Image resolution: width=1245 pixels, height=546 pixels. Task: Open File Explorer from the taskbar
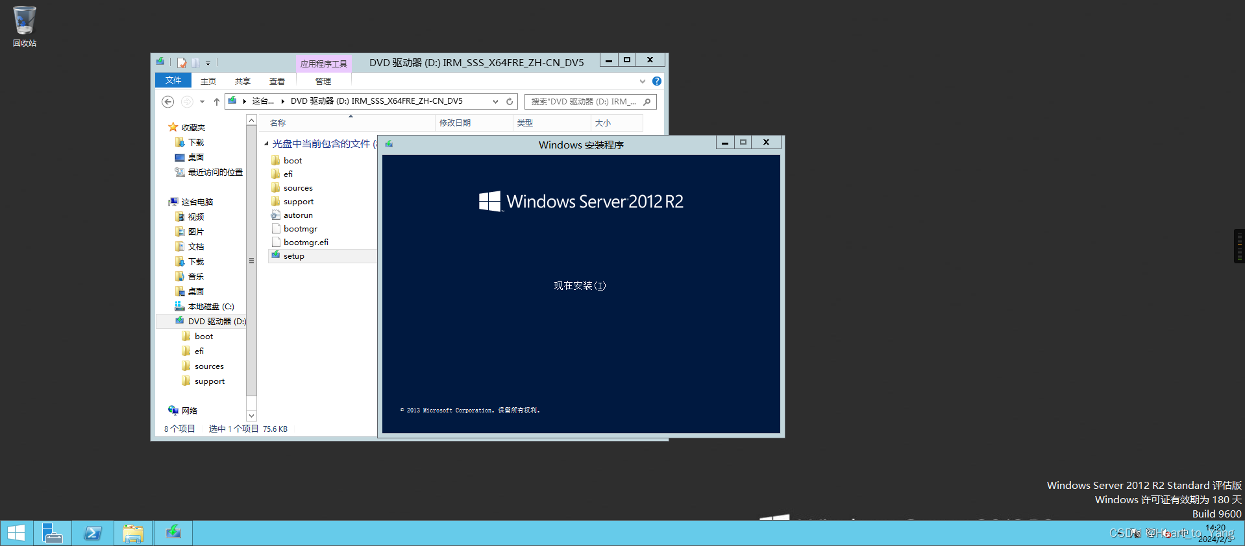133,533
